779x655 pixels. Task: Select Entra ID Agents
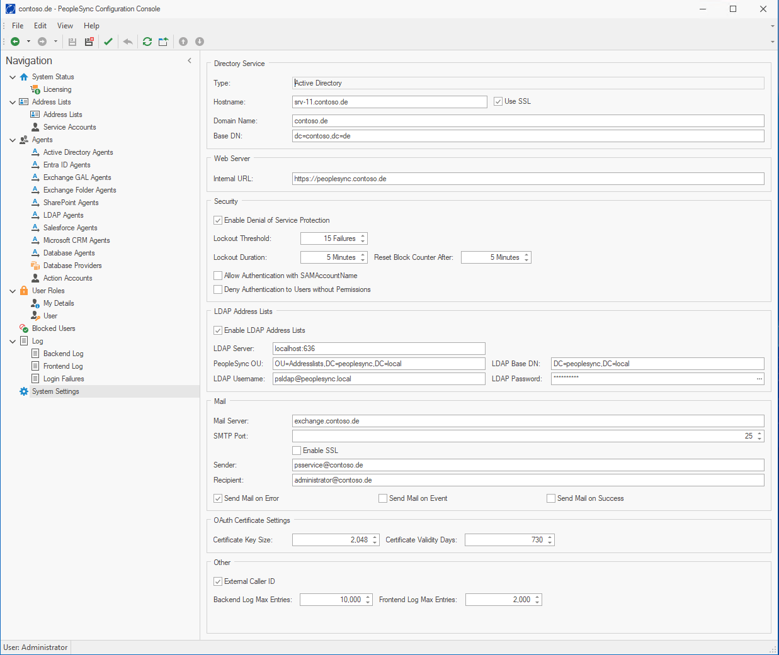(67, 165)
